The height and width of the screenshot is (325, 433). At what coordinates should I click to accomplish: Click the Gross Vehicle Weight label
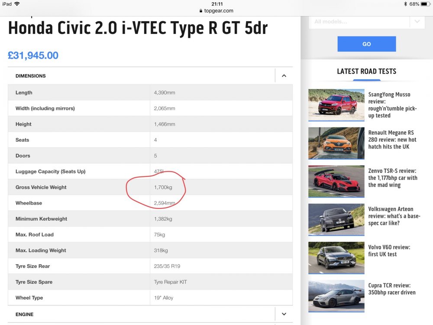pyautogui.click(x=41, y=187)
